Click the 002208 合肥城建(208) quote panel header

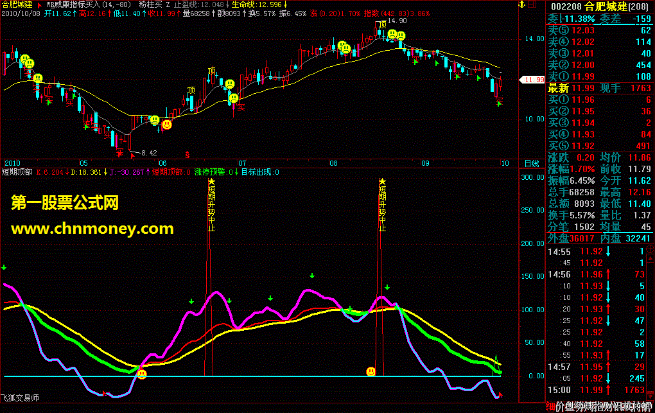[x=600, y=6]
